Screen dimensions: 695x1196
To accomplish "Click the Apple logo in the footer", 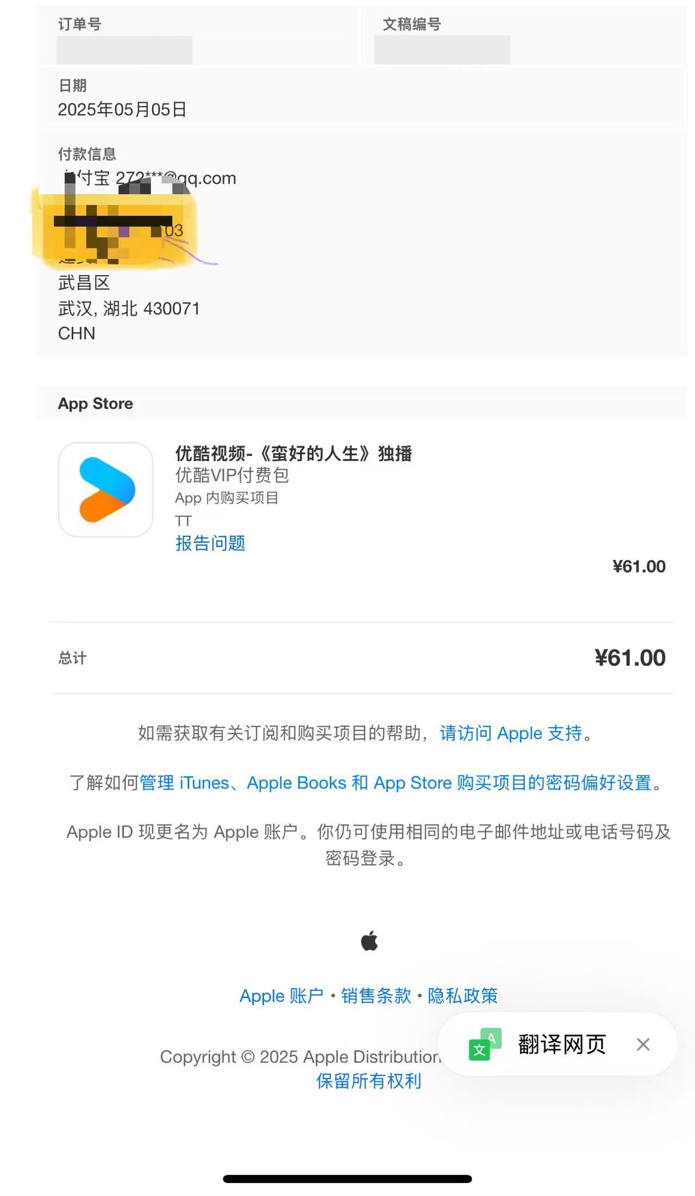I will click(x=369, y=940).
